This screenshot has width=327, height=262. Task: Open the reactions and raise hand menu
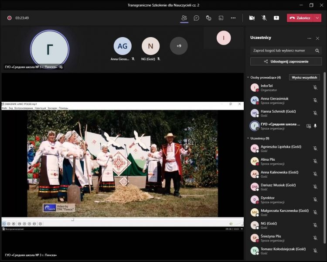[209, 18]
